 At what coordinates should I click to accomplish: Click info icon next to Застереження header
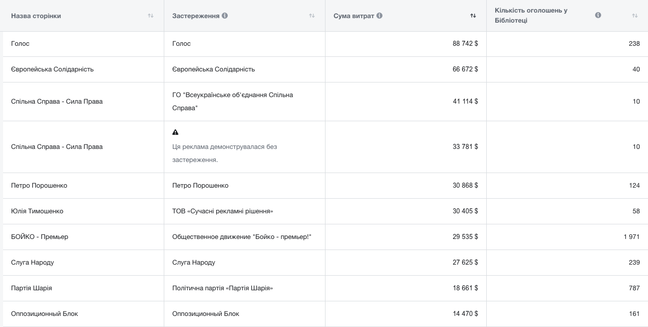(225, 16)
